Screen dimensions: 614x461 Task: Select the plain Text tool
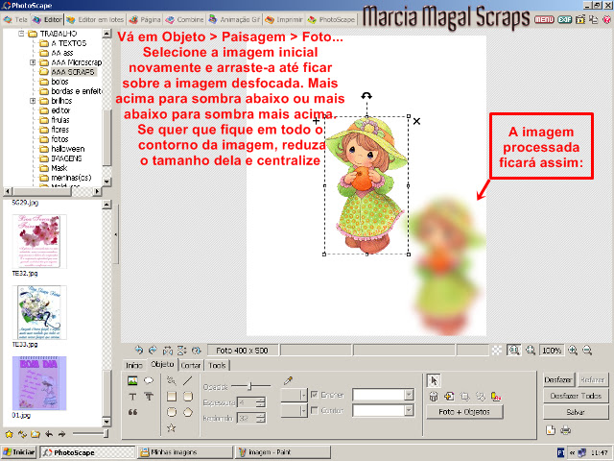point(132,397)
